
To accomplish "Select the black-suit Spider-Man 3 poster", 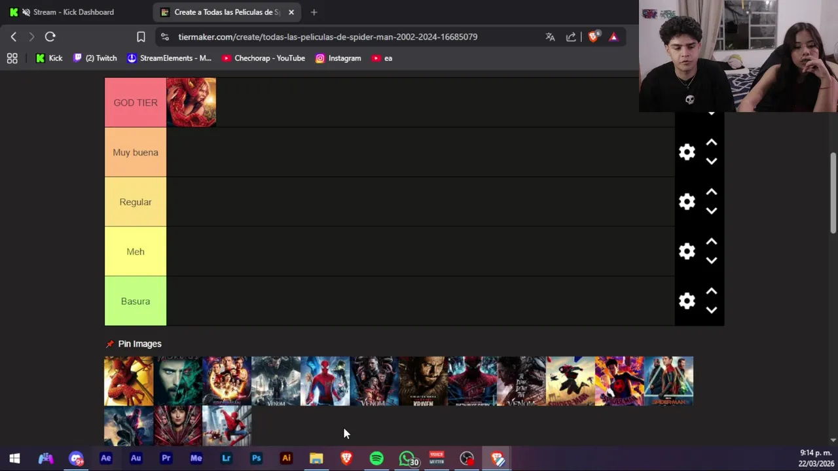I will coord(128,426).
